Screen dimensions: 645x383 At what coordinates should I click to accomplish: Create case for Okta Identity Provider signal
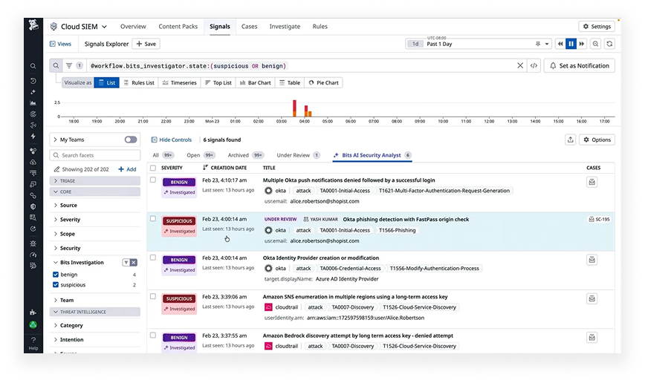pos(592,260)
